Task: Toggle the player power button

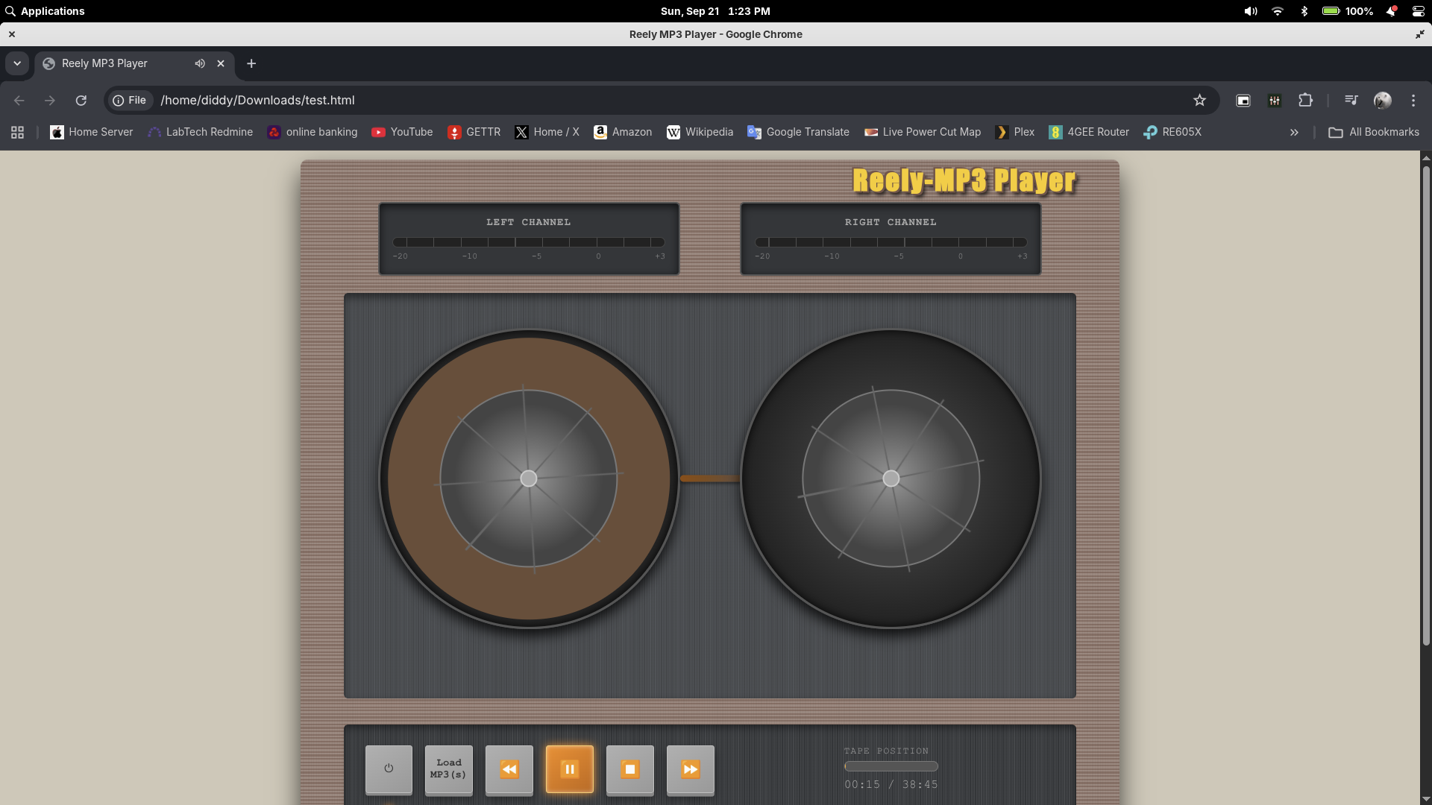Action: [389, 768]
